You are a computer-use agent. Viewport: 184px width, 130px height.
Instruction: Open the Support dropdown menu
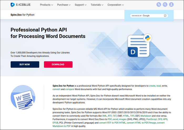click(81, 5)
